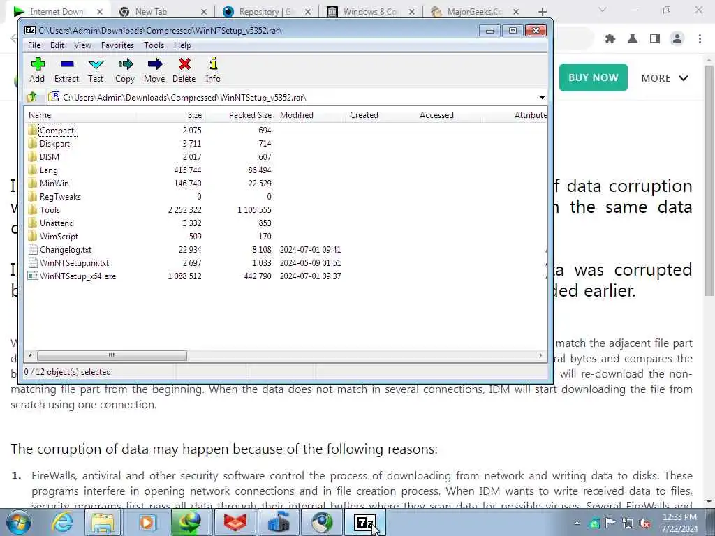
Task: Toggle the browser side panel icon
Action: pyautogui.click(x=655, y=39)
